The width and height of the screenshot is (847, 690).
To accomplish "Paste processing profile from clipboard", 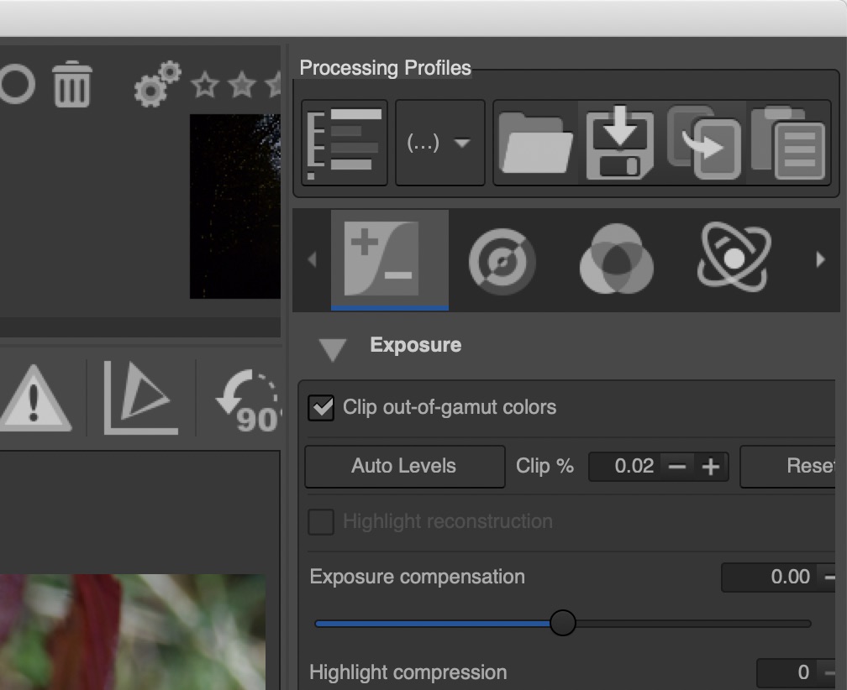I will (x=788, y=143).
